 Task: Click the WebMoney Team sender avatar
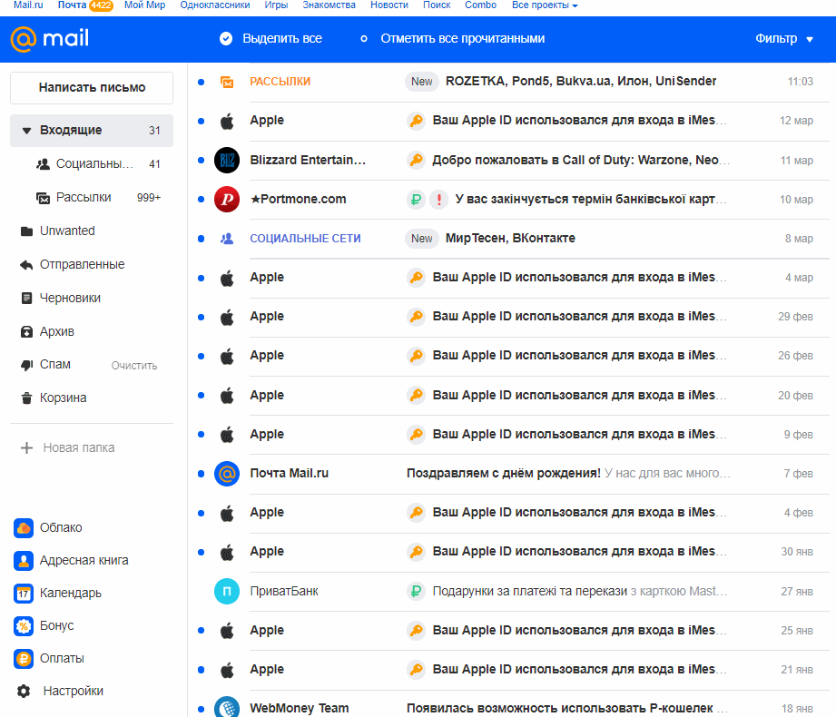(227, 708)
